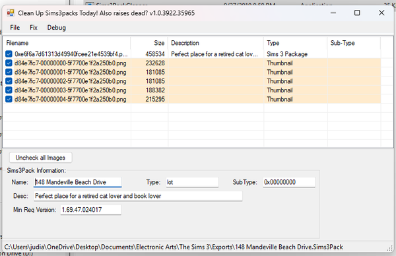This screenshot has height=256, width=396.
Task: Open the File menu
Action: coord(15,28)
